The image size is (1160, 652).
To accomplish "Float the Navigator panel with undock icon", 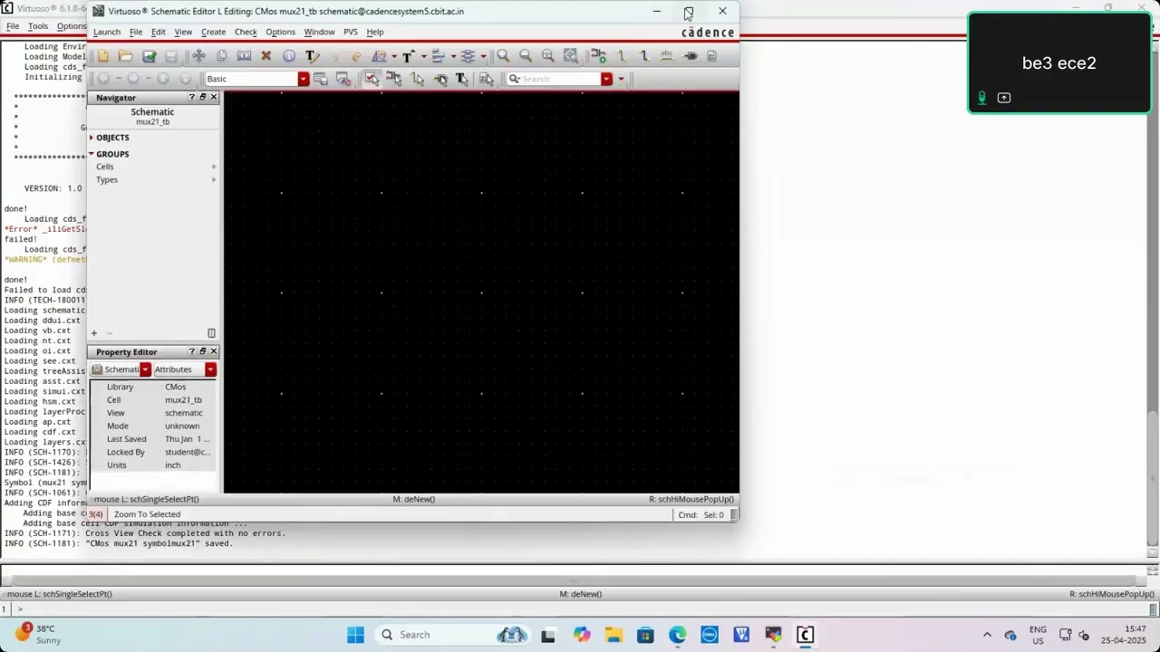I will (x=203, y=97).
